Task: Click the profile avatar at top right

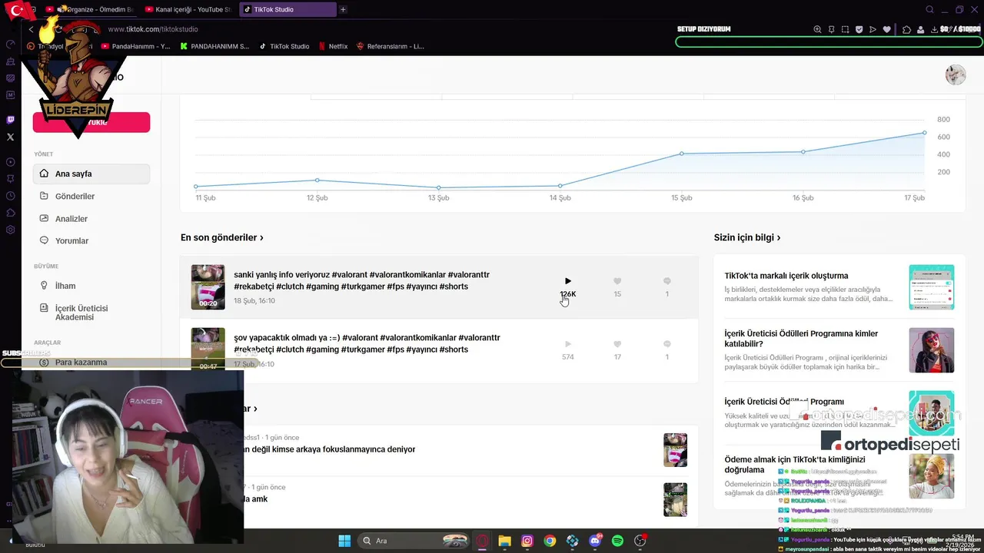Action: (956, 75)
